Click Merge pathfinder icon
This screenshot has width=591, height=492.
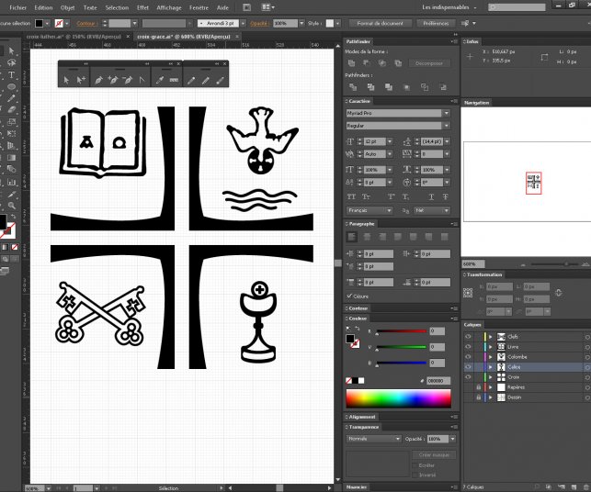click(389, 87)
